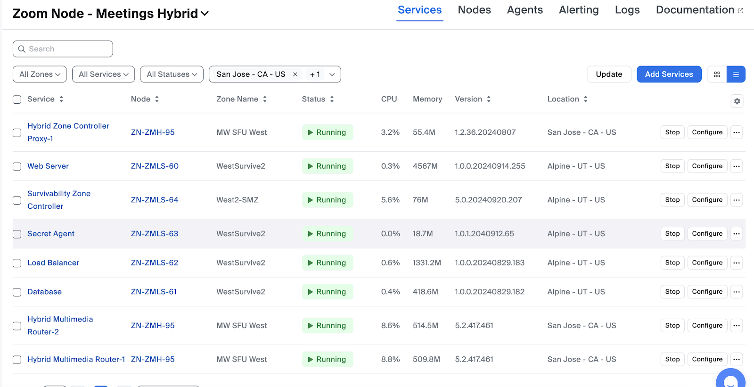Open more actions for Database row

coord(737,292)
